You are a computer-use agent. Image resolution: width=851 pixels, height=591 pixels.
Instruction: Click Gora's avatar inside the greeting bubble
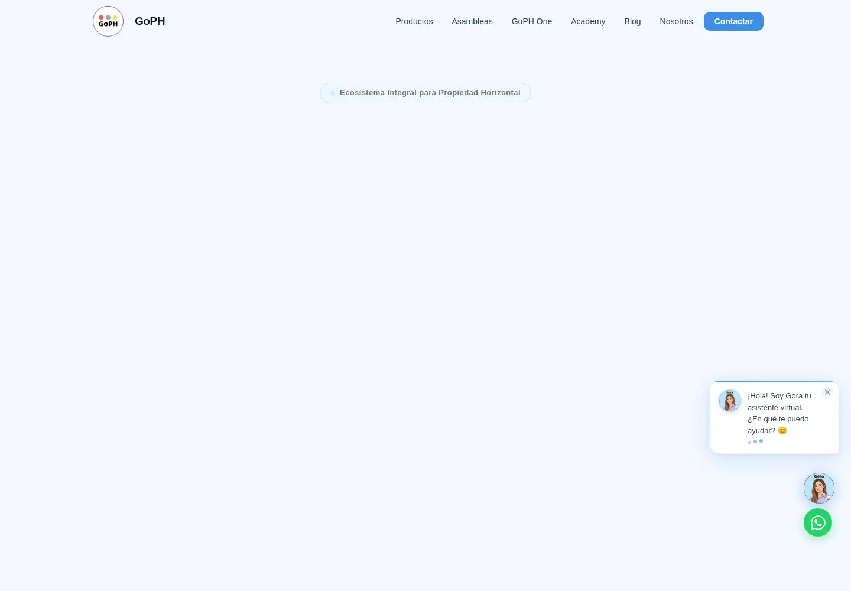pos(730,401)
